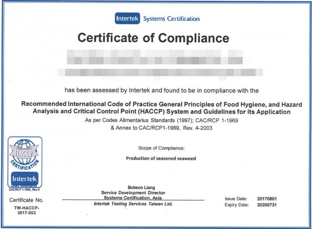Click "Intertek Testing Services Taiwan Ltd." text
The width and height of the screenshot is (312, 229).
pyautogui.click(x=133, y=204)
